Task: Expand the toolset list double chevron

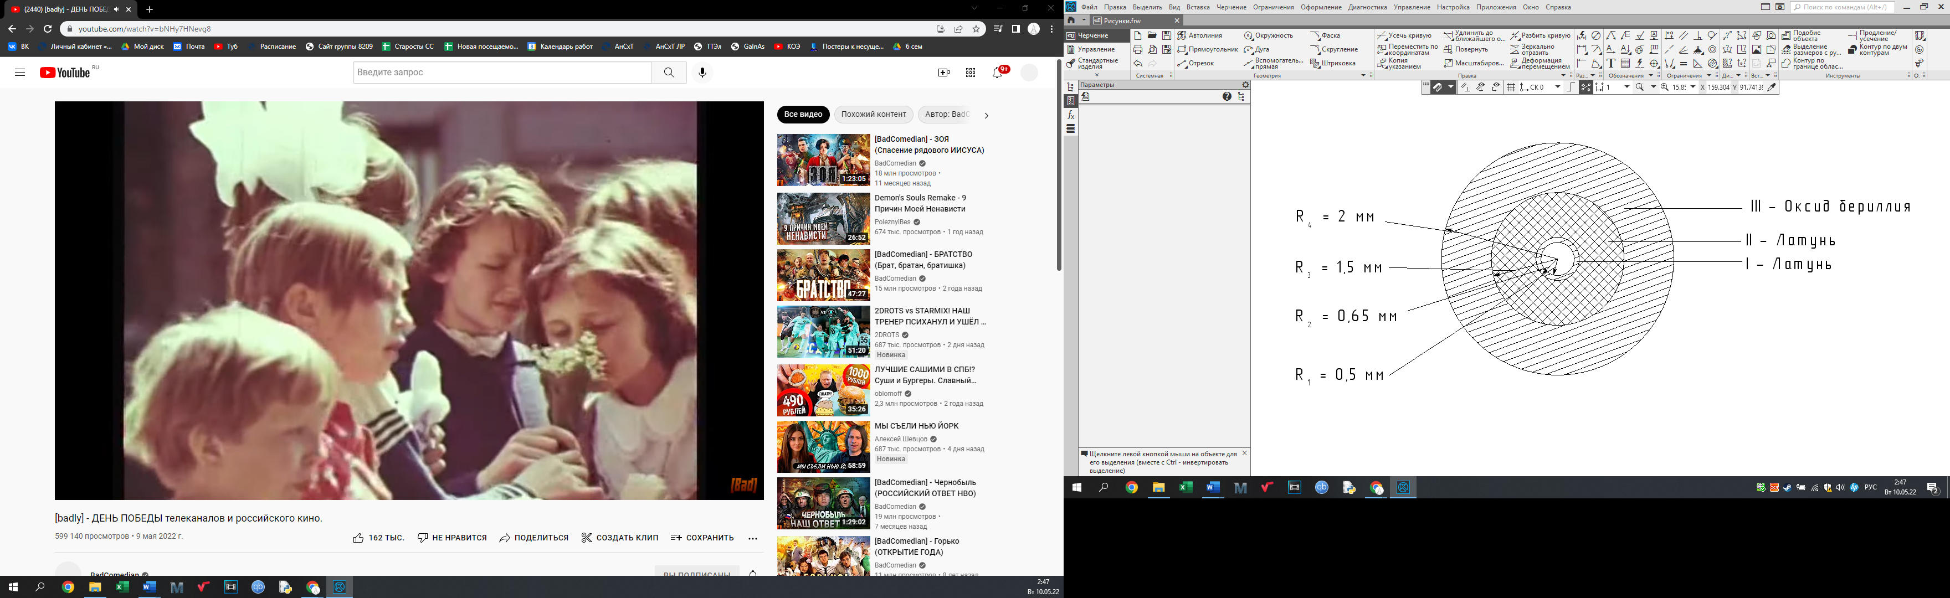Action: pos(1097,75)
